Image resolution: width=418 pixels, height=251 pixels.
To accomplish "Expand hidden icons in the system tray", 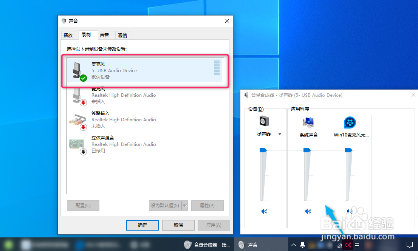I will click(294, 245).
